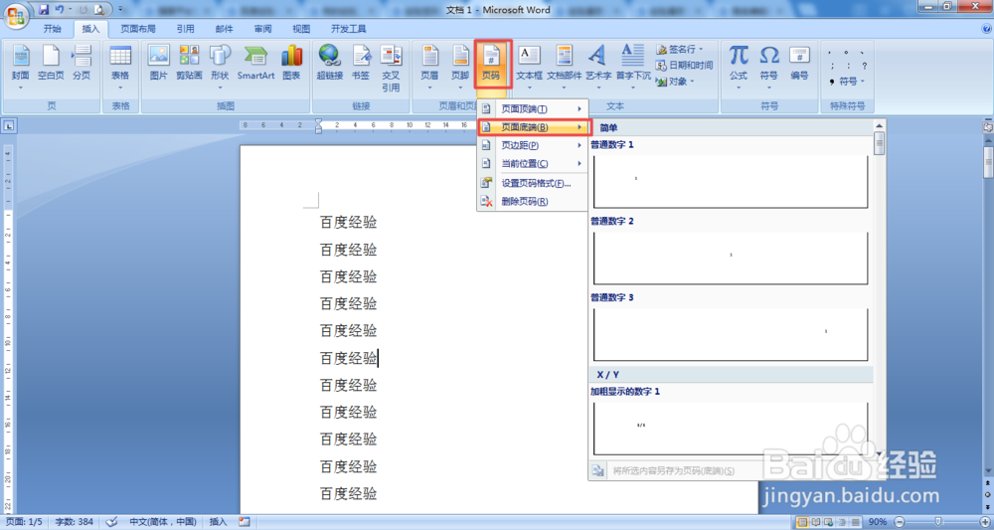Select the Plain Number 1 (普通数字 1) thumbnail
The width and height of the screenshot is (994, 530).
coord(731,181)
